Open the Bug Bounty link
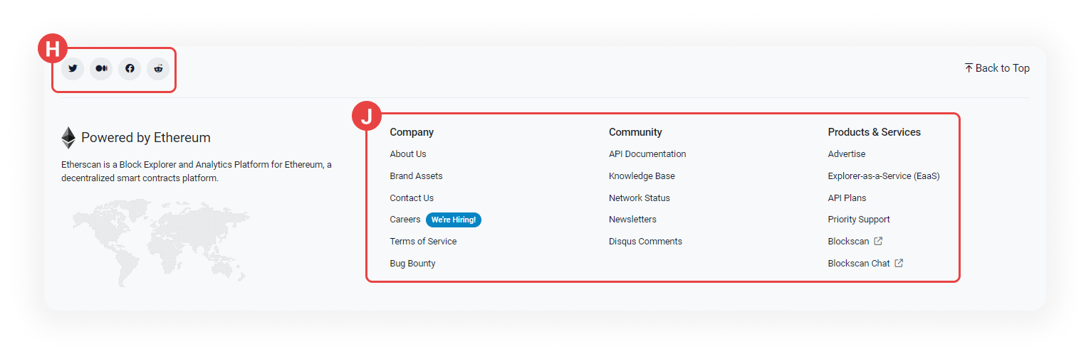This screenshot has width=1091, height=356. [x=412, y=264]
